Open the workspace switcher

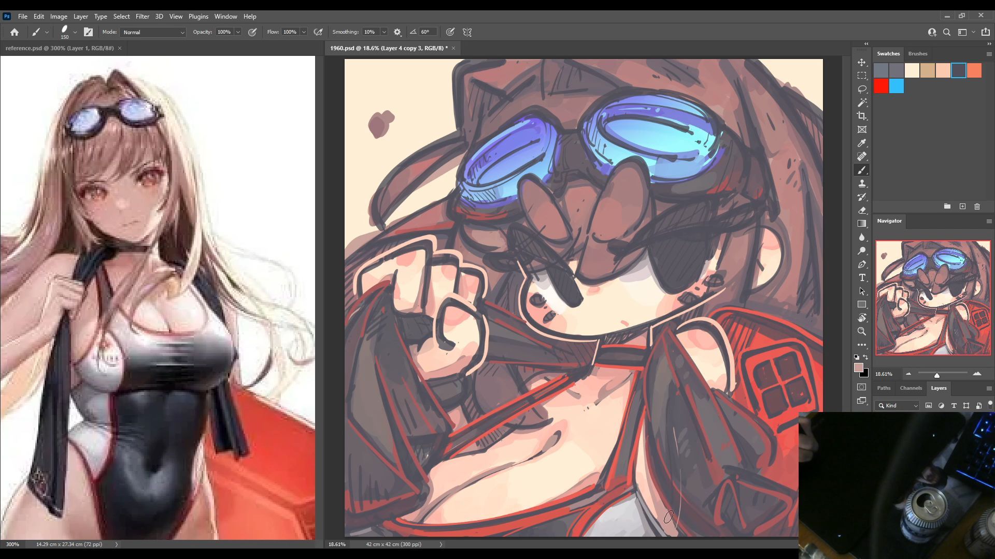[965, 32]
